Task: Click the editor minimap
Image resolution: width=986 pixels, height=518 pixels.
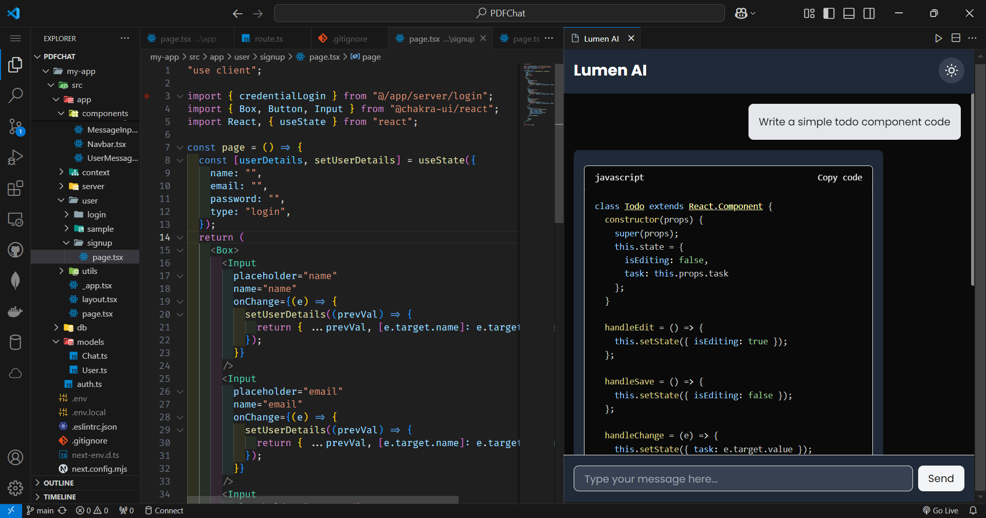Action: pos(538,95)
